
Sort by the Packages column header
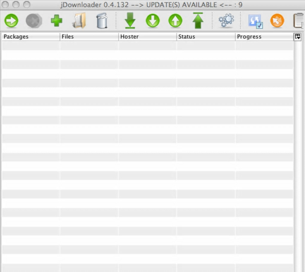31,36
